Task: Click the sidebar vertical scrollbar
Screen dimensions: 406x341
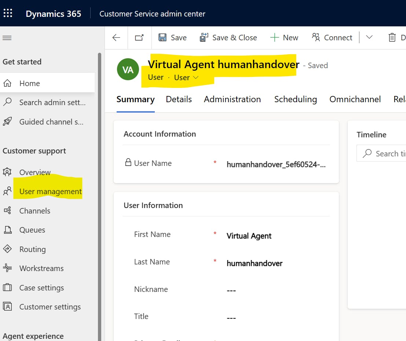Action: tap(99, 196)
